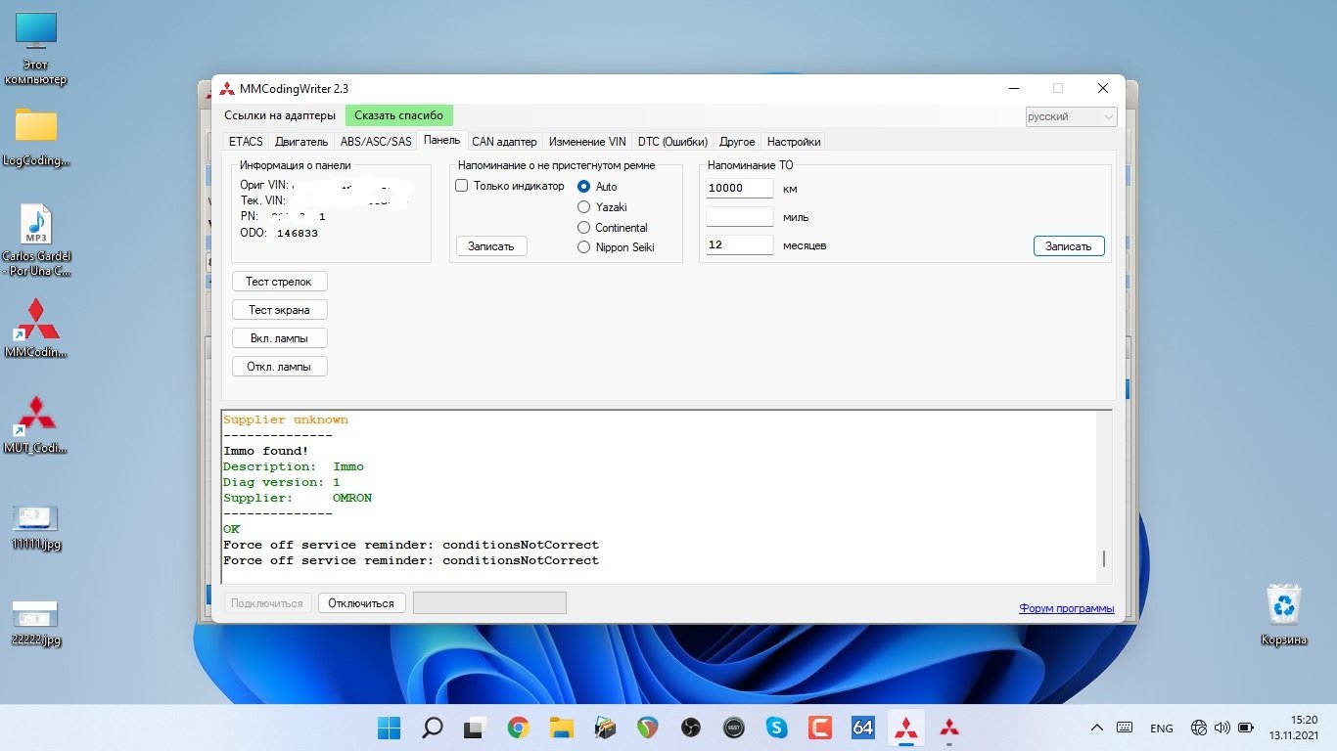The image size is (1337, 751).
Task: Show hidden system tray icons
Action: coord(1097,728)
